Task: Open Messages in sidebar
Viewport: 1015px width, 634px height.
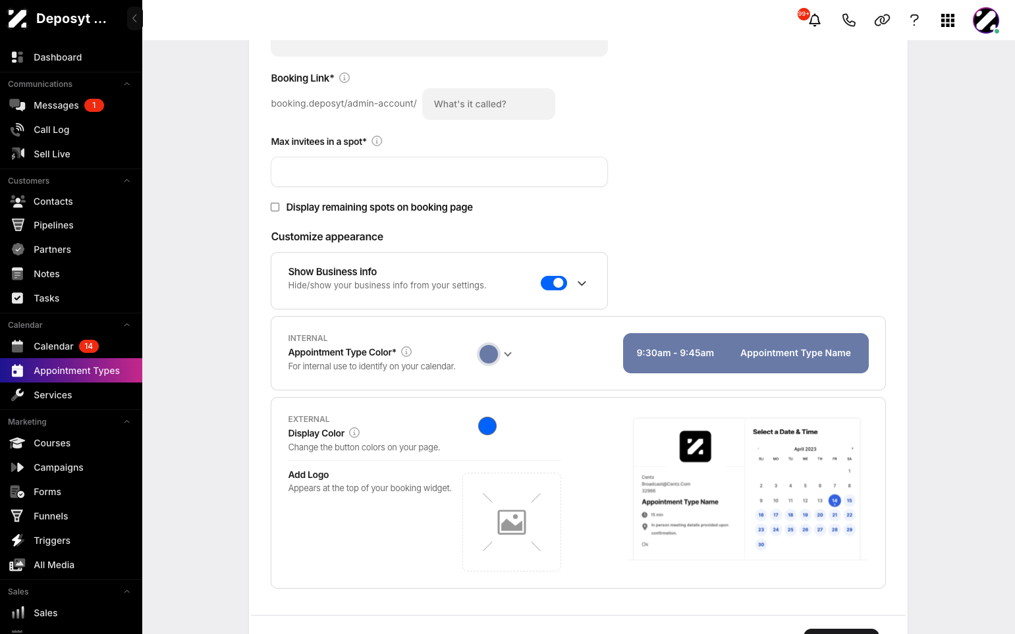Action: (71, 105)
